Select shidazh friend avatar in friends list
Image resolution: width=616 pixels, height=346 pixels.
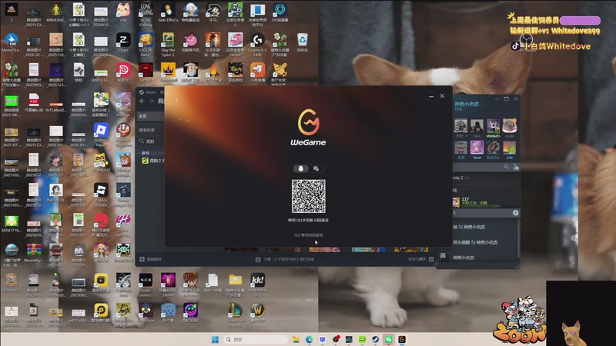(x=493, y=126)
